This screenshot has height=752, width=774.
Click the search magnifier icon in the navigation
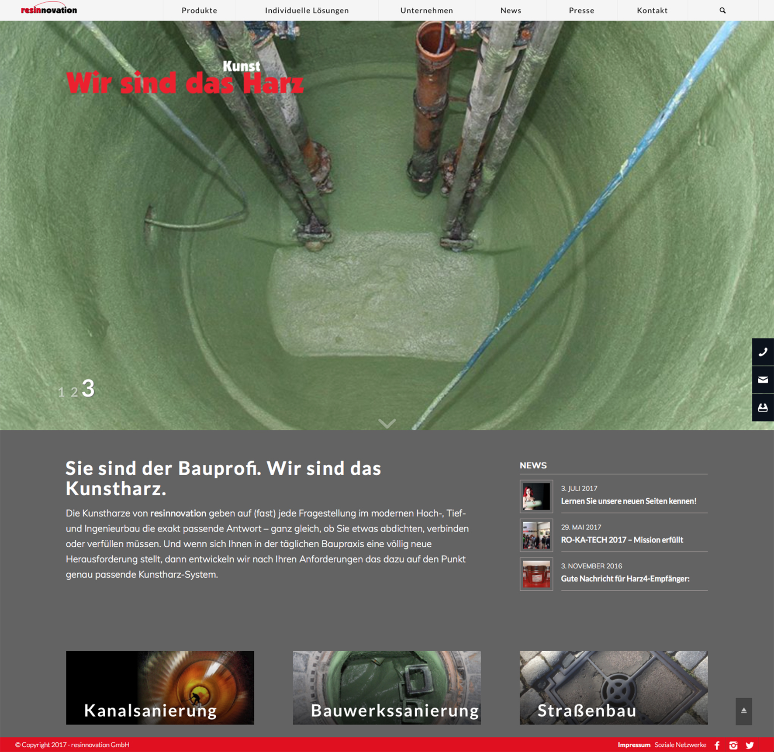click(x=722, y=10)
